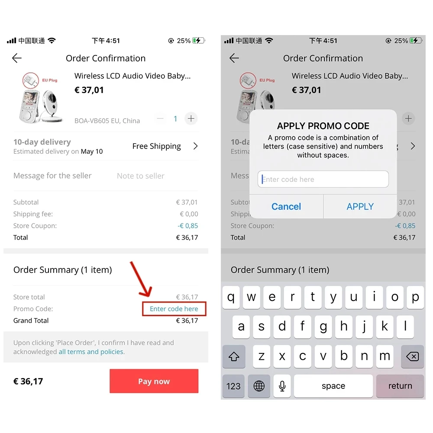Tap the shift key on the keyboard
Viewport: 433px width, 433px height.
234,356
